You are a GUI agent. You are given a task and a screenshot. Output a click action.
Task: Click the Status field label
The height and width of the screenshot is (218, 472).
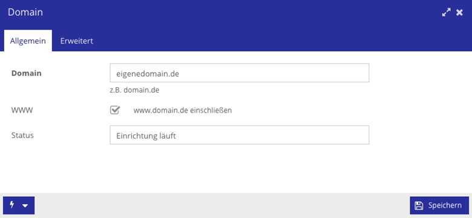22,135
